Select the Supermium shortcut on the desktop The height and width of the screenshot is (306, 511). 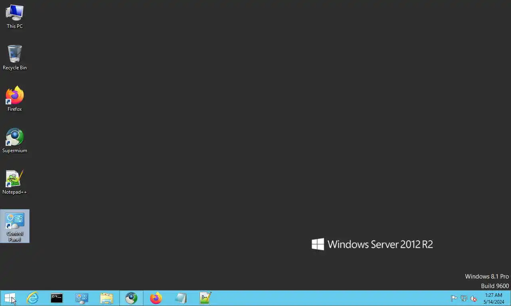click(15, 141)
